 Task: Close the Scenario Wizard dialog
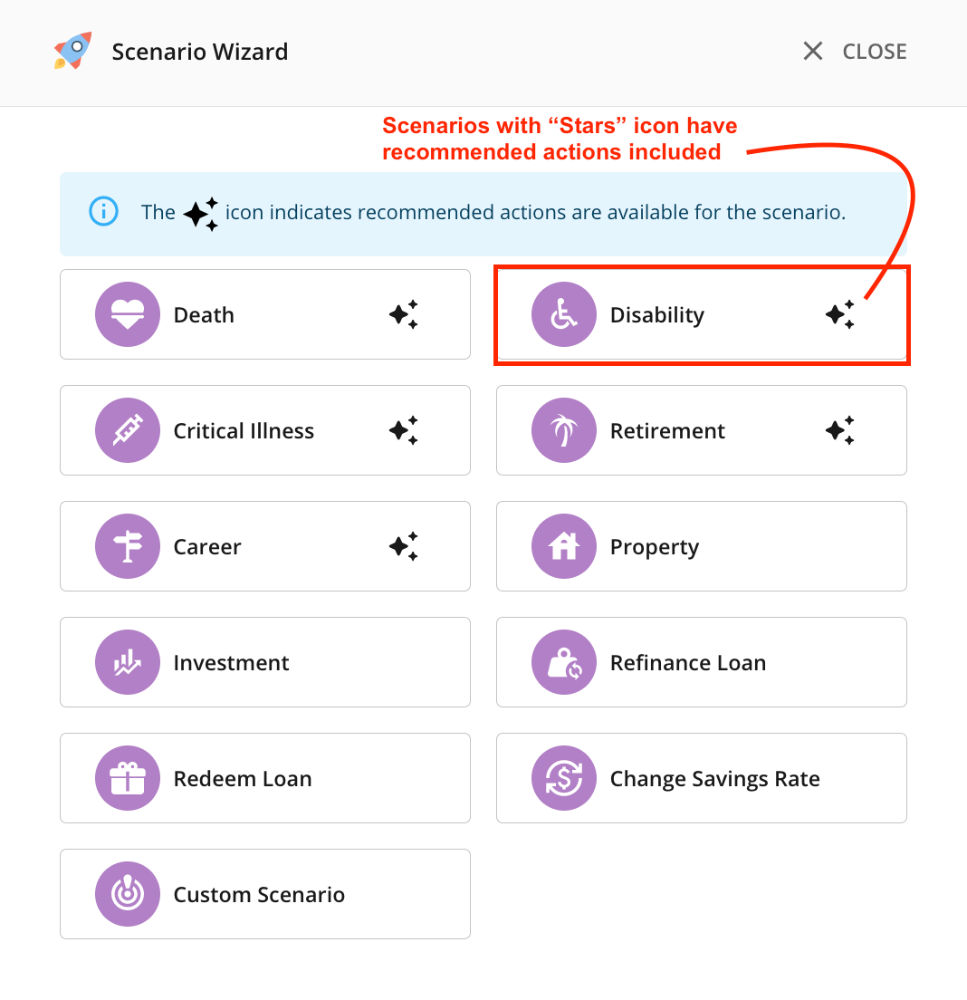pos(855,52)
